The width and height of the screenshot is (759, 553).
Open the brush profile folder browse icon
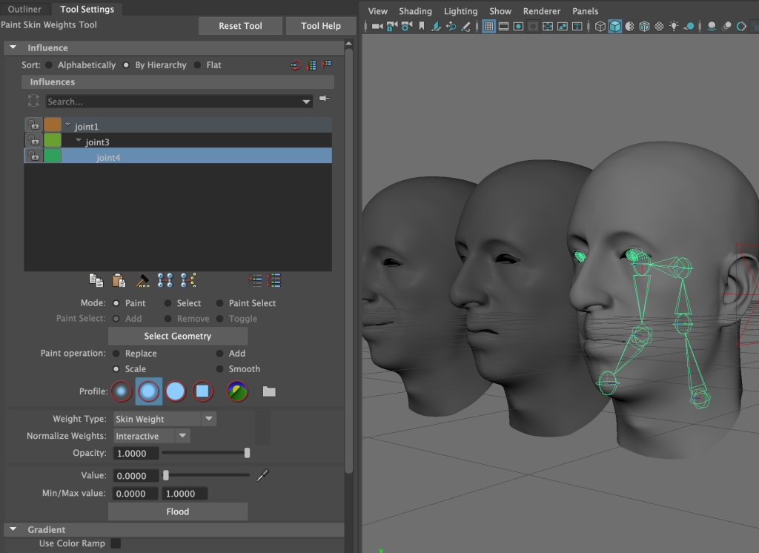269,391
